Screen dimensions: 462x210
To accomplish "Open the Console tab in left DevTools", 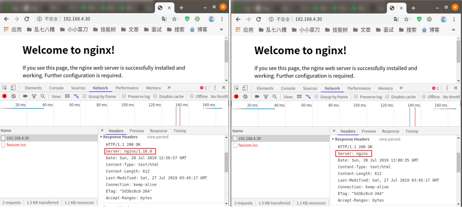I will pos(56,88).
